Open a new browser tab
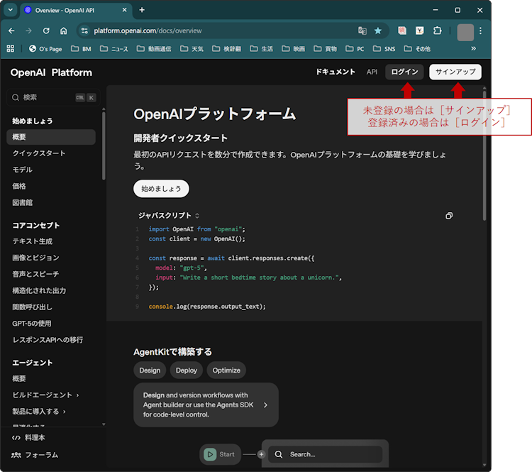The width and height of the screenshot is (532, 472). click(142, 10)
